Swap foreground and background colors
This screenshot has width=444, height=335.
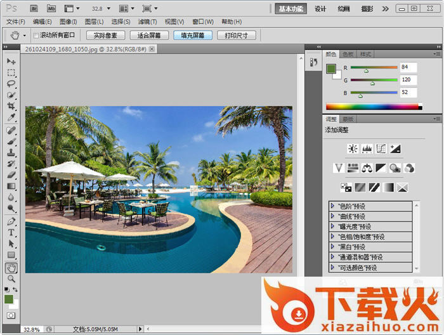16,290
